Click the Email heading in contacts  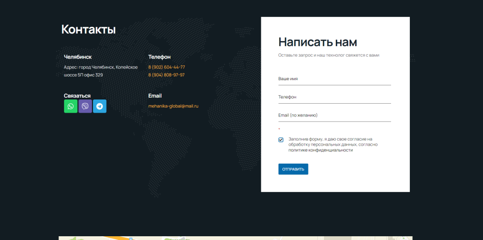155,96
